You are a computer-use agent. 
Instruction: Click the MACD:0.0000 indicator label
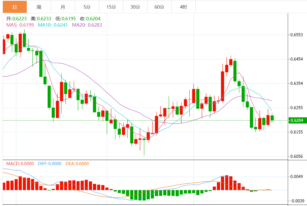click(x=20, y=164)
